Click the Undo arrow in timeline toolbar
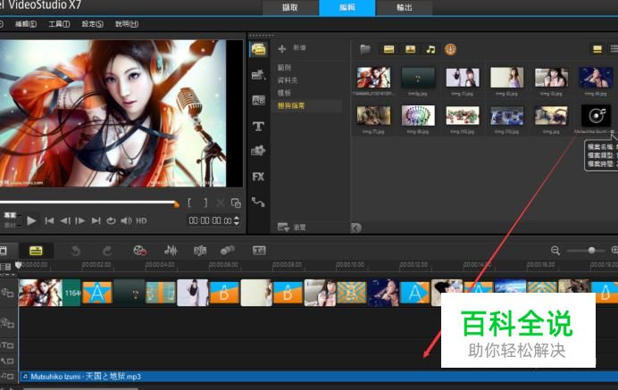The width and height of the screenshot is (618, 390). click(x=75, y=251)
